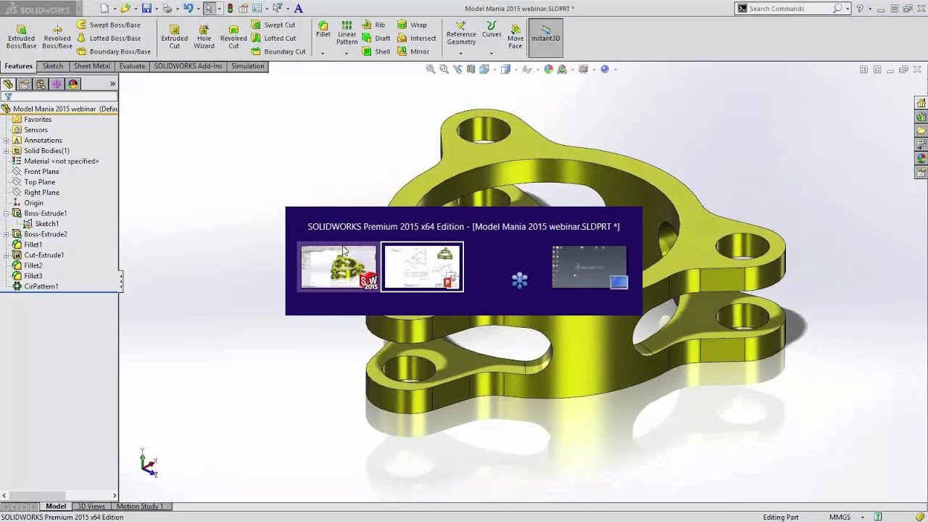The image size is (928, 522).
Task: Expand the Boss-Extrude2 feature
Action: coord(7,234)
